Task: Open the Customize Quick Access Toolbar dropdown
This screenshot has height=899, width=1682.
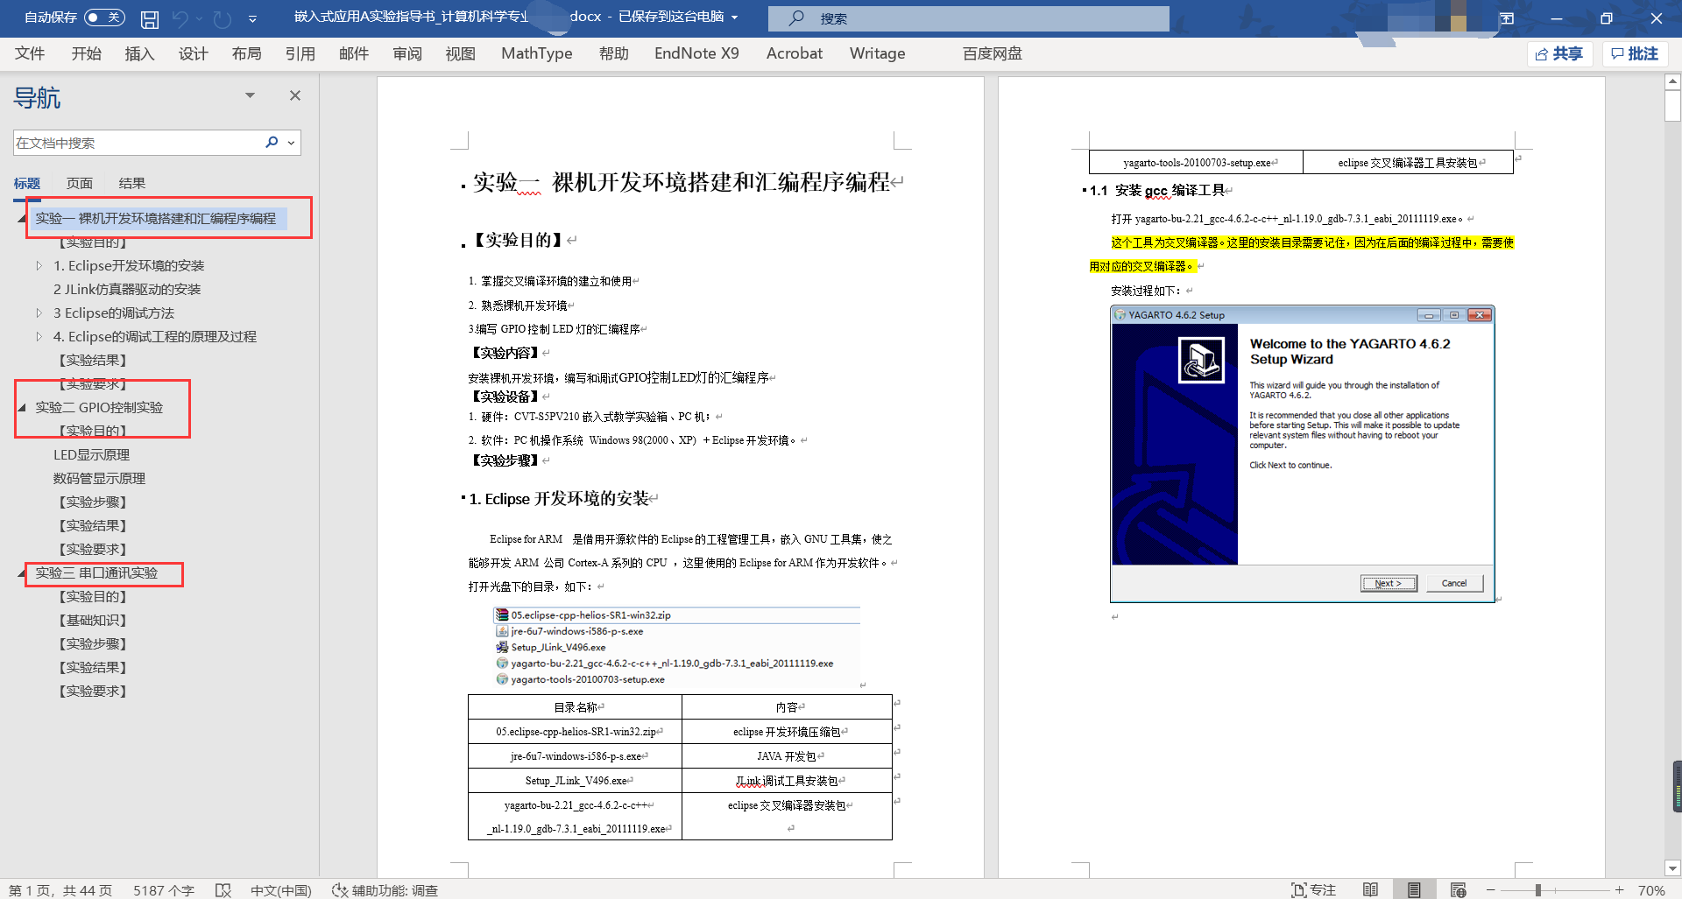Action: tap(252, 18)
